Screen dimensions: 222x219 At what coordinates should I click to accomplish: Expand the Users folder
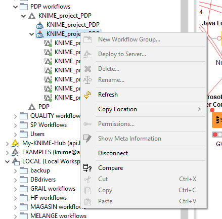tap(15, 135)
